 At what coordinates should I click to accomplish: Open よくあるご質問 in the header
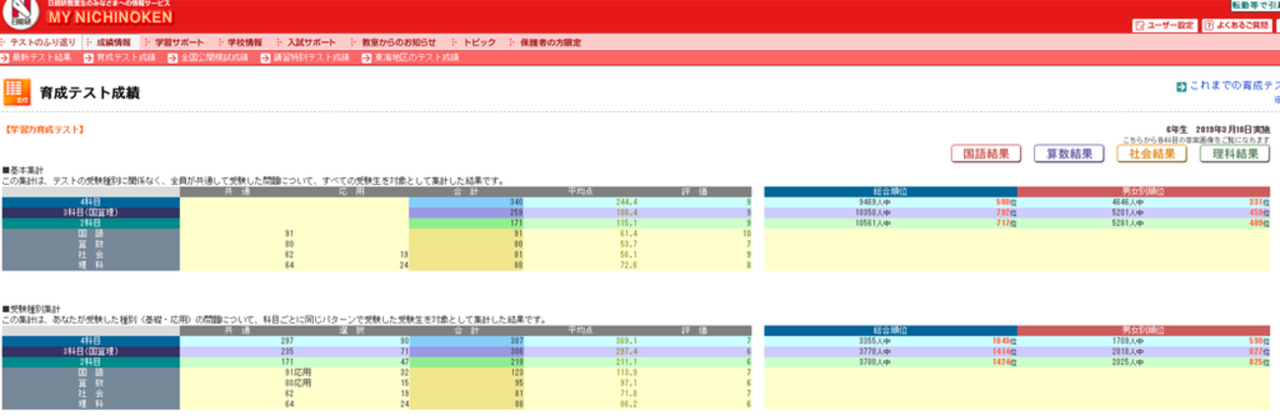click(1237, 26)
